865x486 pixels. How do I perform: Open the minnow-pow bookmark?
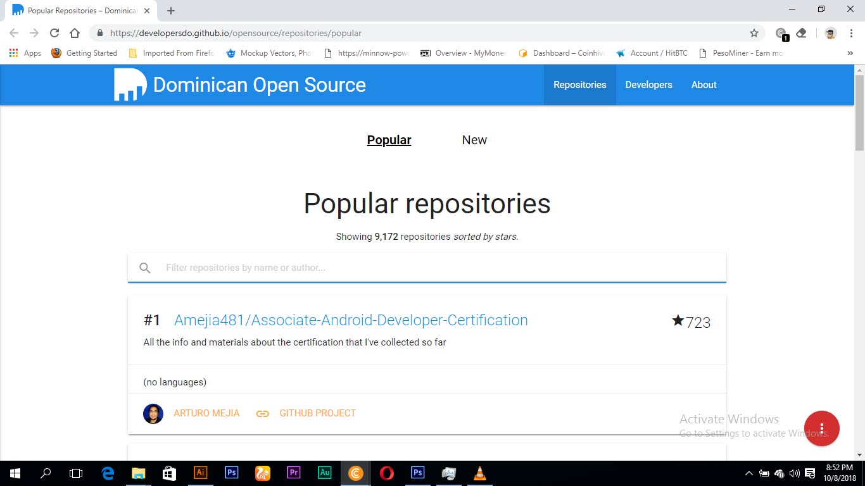(366, 53)
